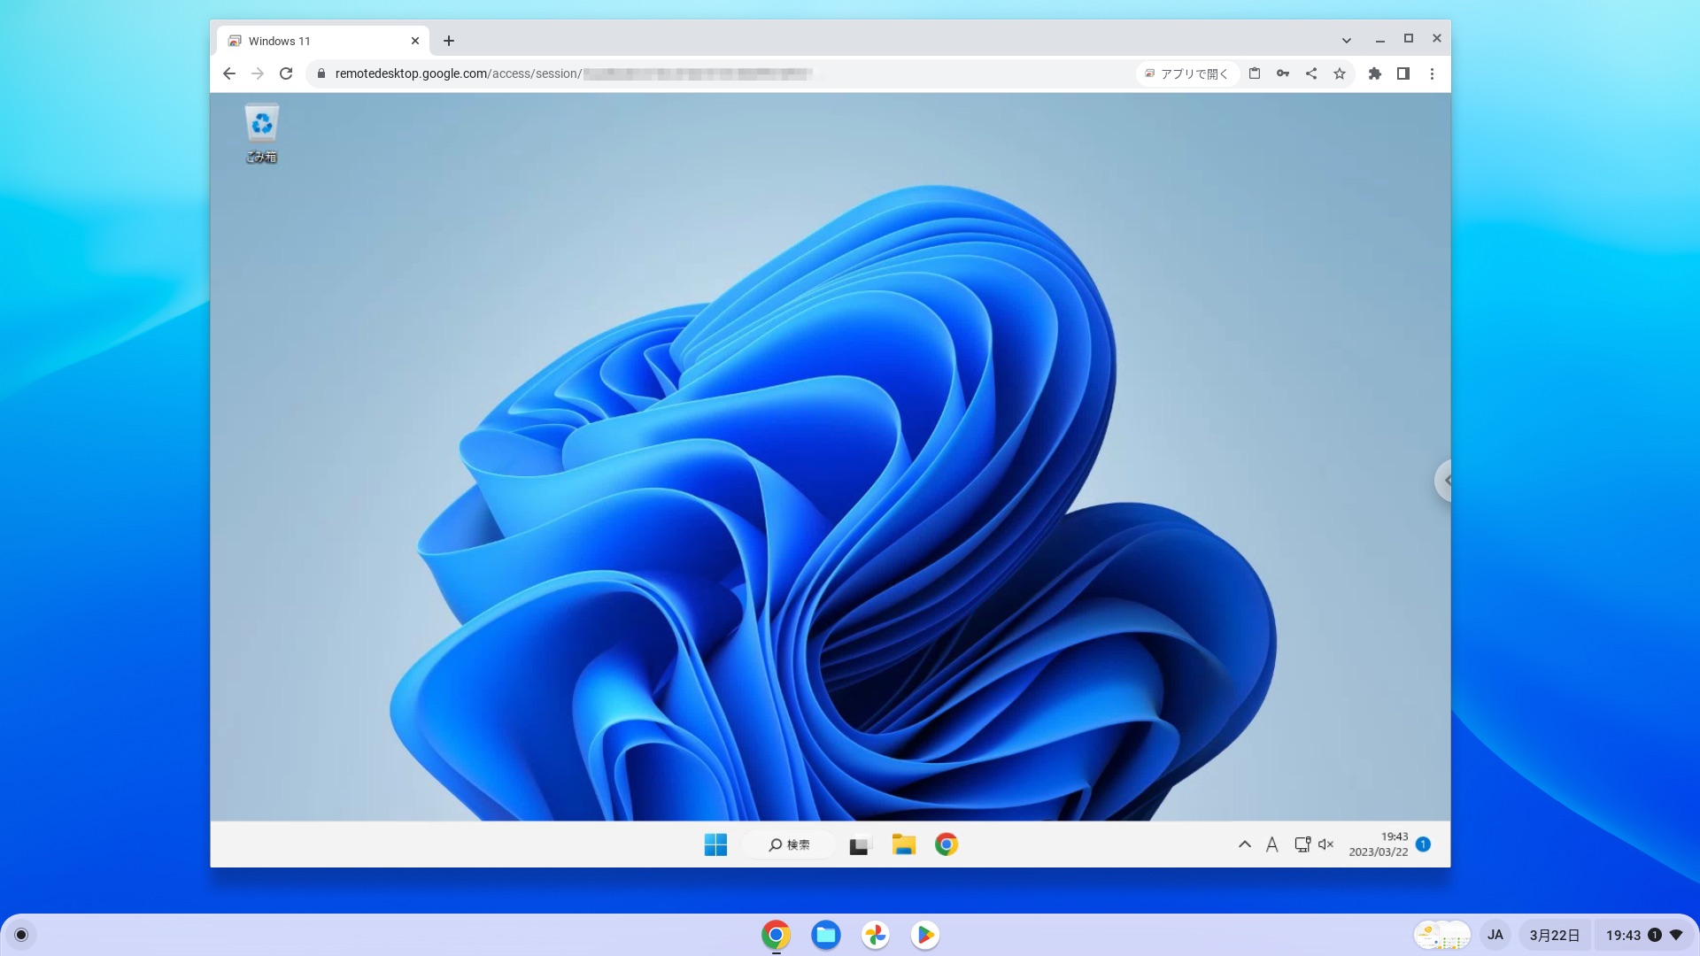Expand hidden tray icons in Windows
This screenshot has height=956, width=1700.
pos(1244,844)
